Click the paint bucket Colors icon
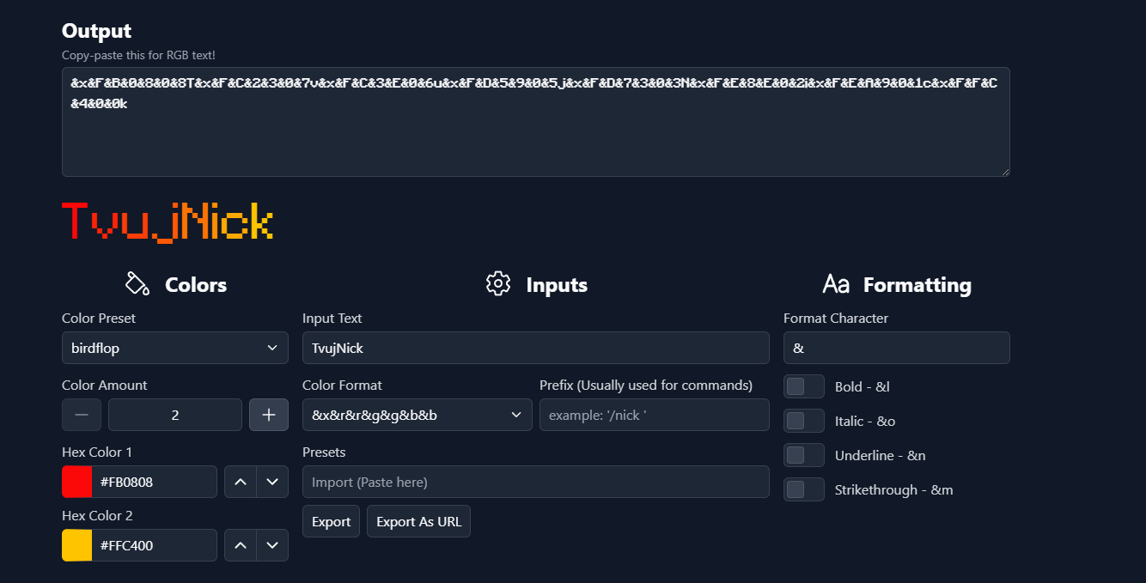The width and height of the screenshot is (1146, 583). coord(137,284)
